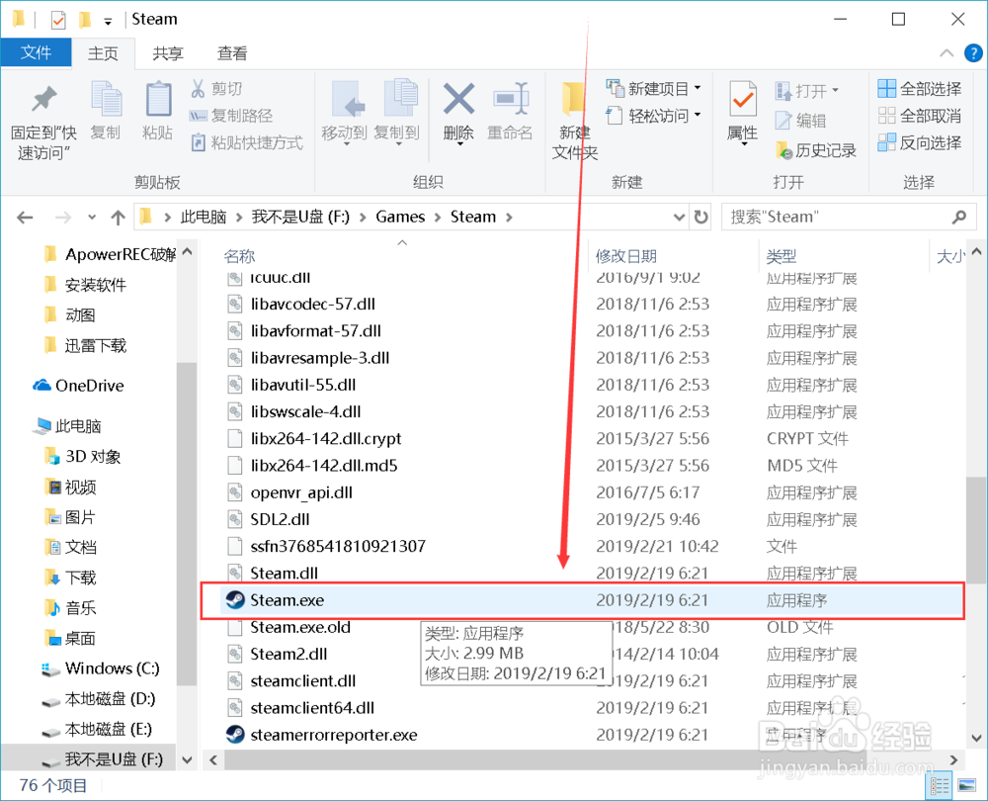Click Select None (全部取消)
The width and height of the screenshot is (988, 801).
[920, 116]
